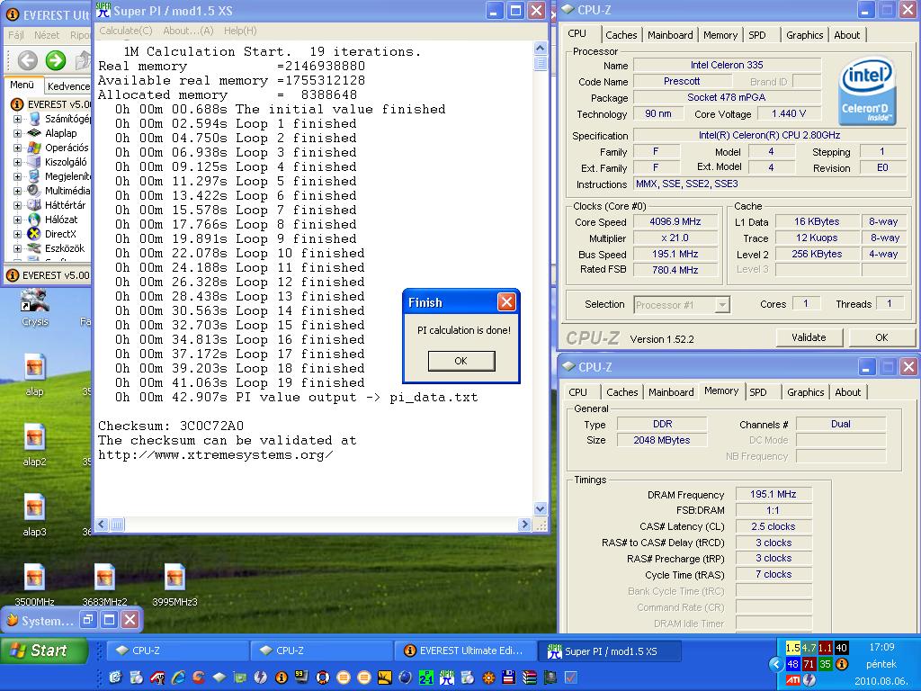Click the Super PI quick launch icon

446,678
